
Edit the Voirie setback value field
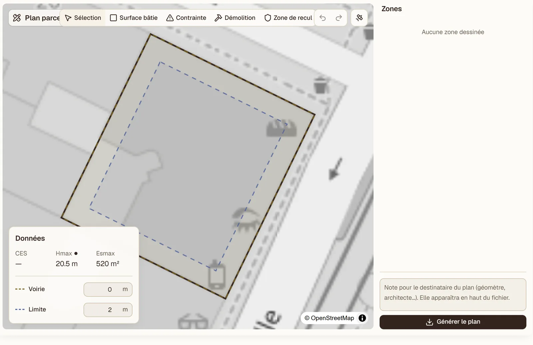click(x=108, y=289)
